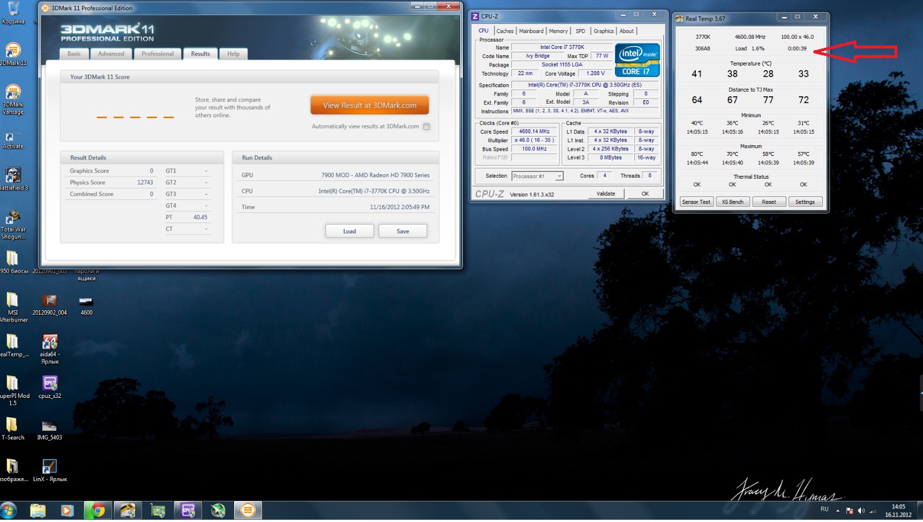Viewport: 923px width, 522px height.
Task: Click the Intel Core i7 logo in CPU-Z
Action: [637, 60]
